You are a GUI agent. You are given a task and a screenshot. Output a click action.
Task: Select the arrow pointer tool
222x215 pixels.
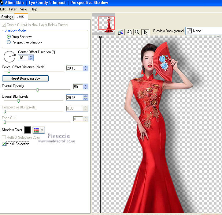tap(146, 32)
